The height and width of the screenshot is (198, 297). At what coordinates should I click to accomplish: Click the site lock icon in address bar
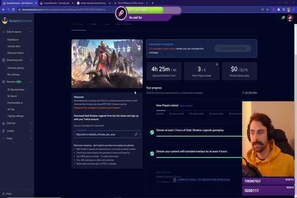[19, 9]
